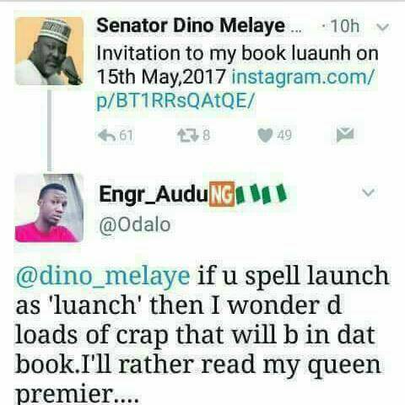Image resolution: width=405 pixels, height=405 pixels.
Task: View the 61 replies count
Action: pos(126,135)
